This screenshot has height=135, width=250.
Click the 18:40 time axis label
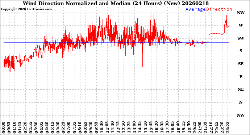point(178,128)
